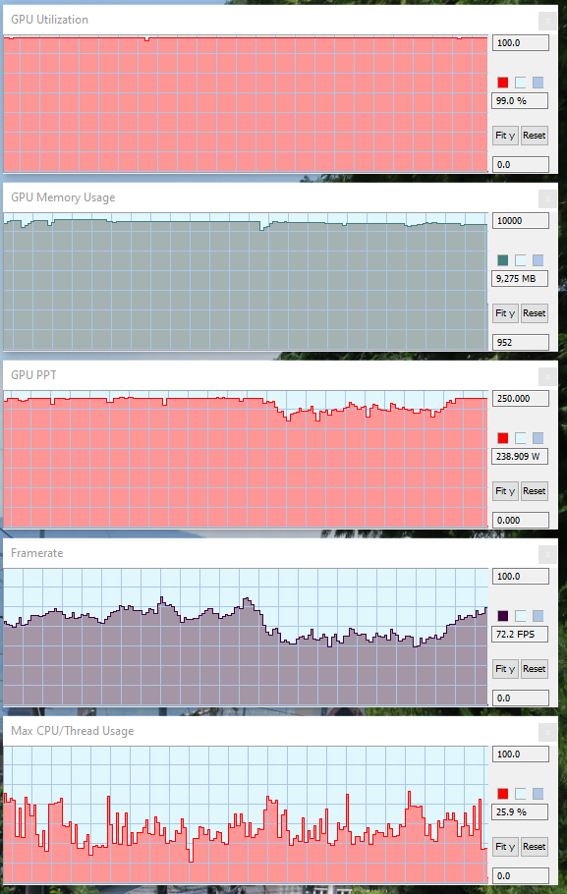
Task: Click blue grid color swatch in GPU PPT
Action: (x=538, y=438)
